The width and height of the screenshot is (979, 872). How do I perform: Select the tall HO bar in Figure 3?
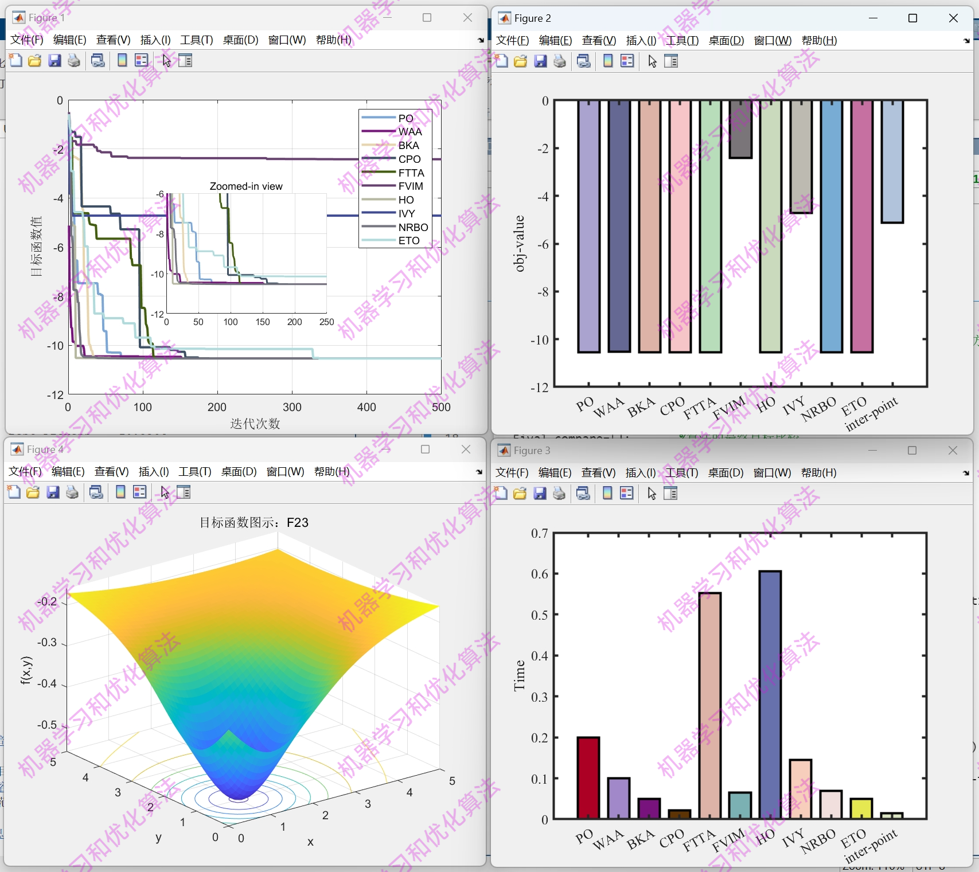coord(770,694)
